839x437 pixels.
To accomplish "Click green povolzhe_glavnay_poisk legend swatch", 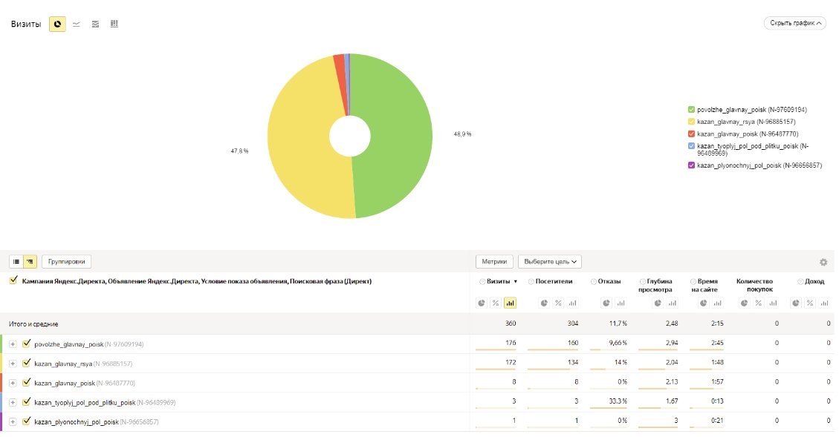I will click(x=691, y=110).
